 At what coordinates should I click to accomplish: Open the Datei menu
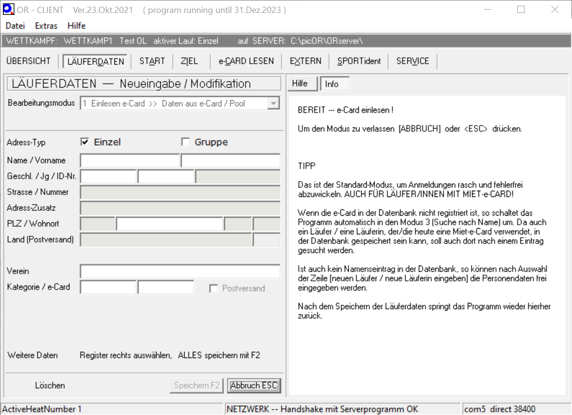point(15,26)
